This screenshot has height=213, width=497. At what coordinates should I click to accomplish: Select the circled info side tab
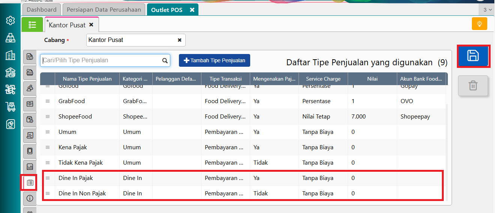click(x=30, y=198)
